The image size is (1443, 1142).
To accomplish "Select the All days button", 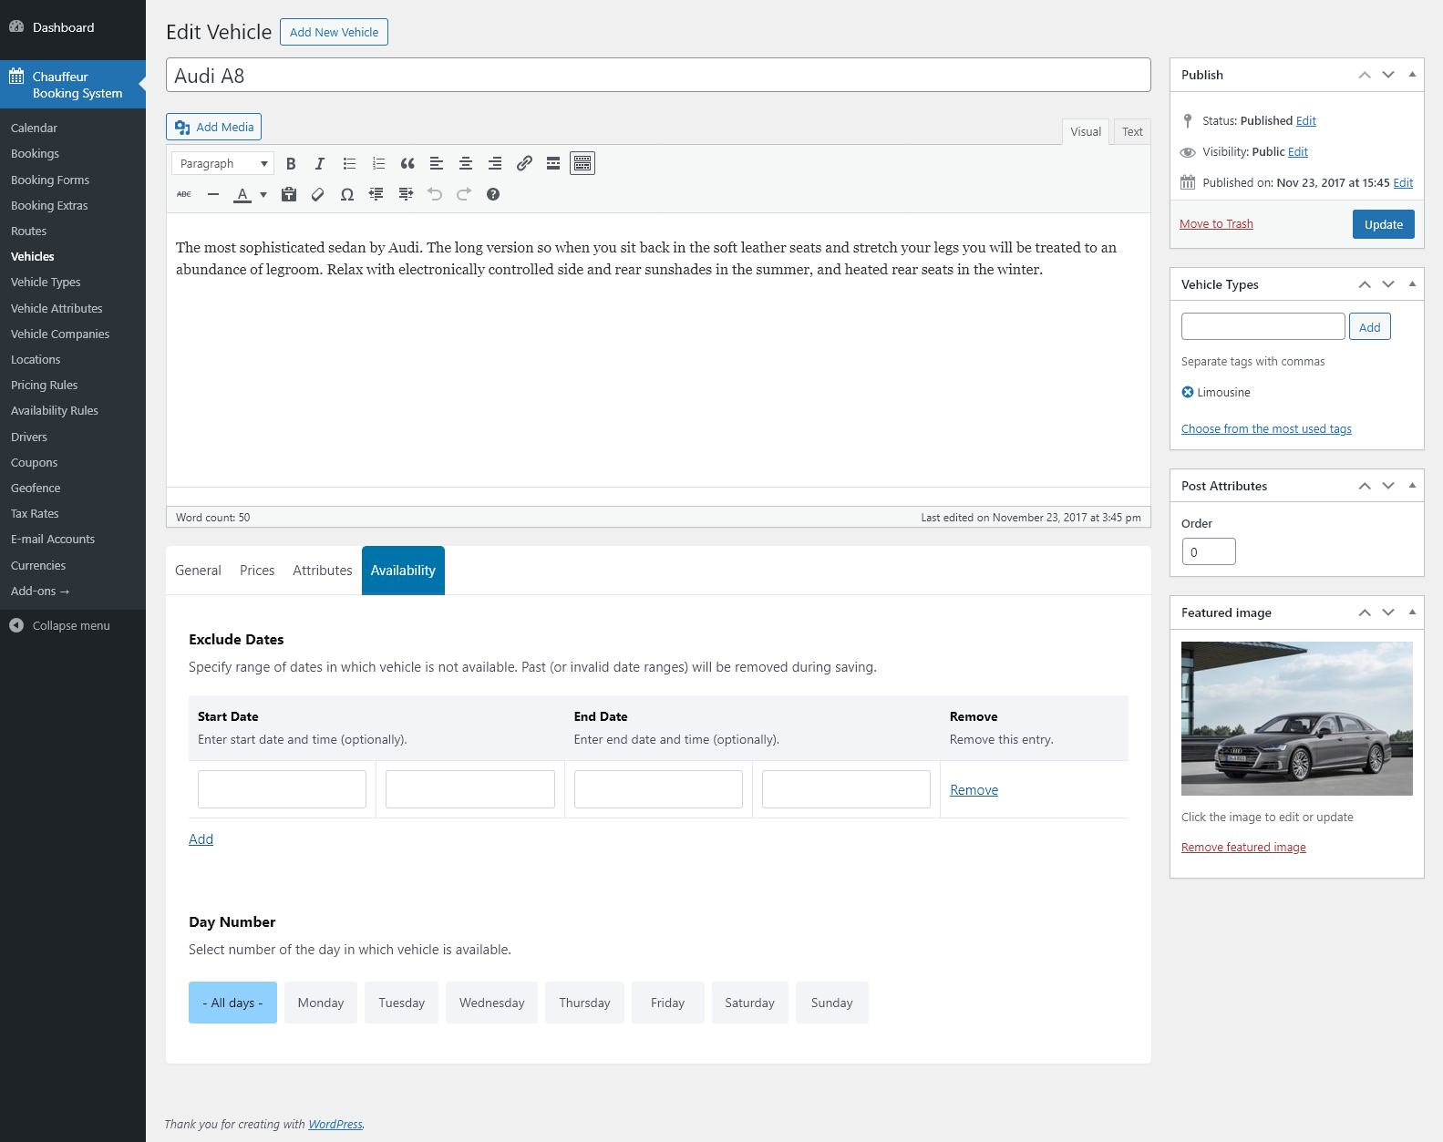I will point(232,1003).
